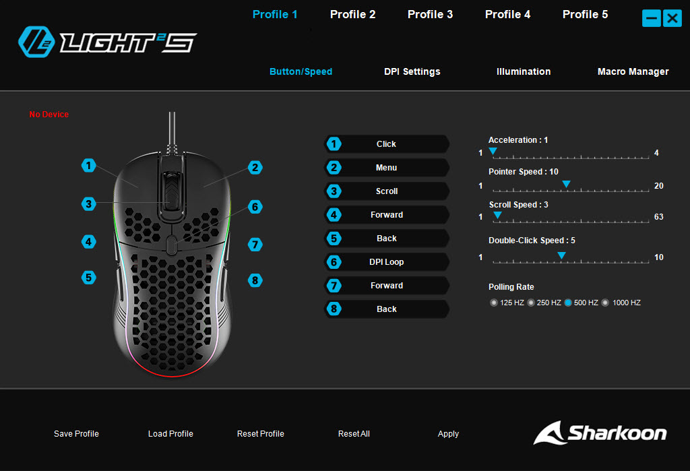The image size is (690, 471).
Task: Select hexagon marker 3 for scroll wheel
Action: click(88, 203)
